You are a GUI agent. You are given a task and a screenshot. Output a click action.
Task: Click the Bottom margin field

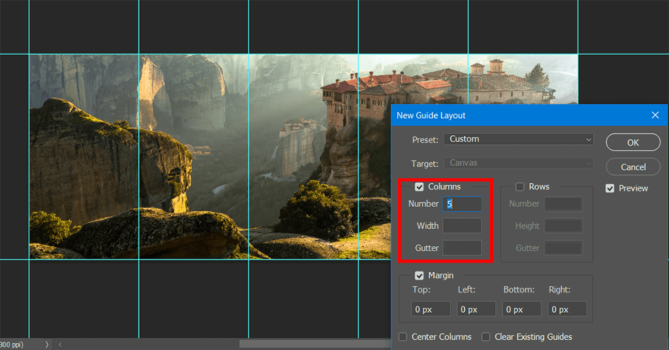[x=522, y=309]
